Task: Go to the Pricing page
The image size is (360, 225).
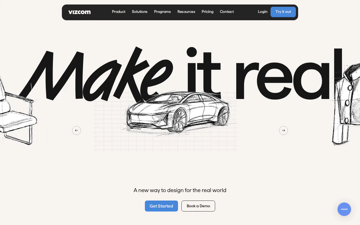Action: pos(208,12)
